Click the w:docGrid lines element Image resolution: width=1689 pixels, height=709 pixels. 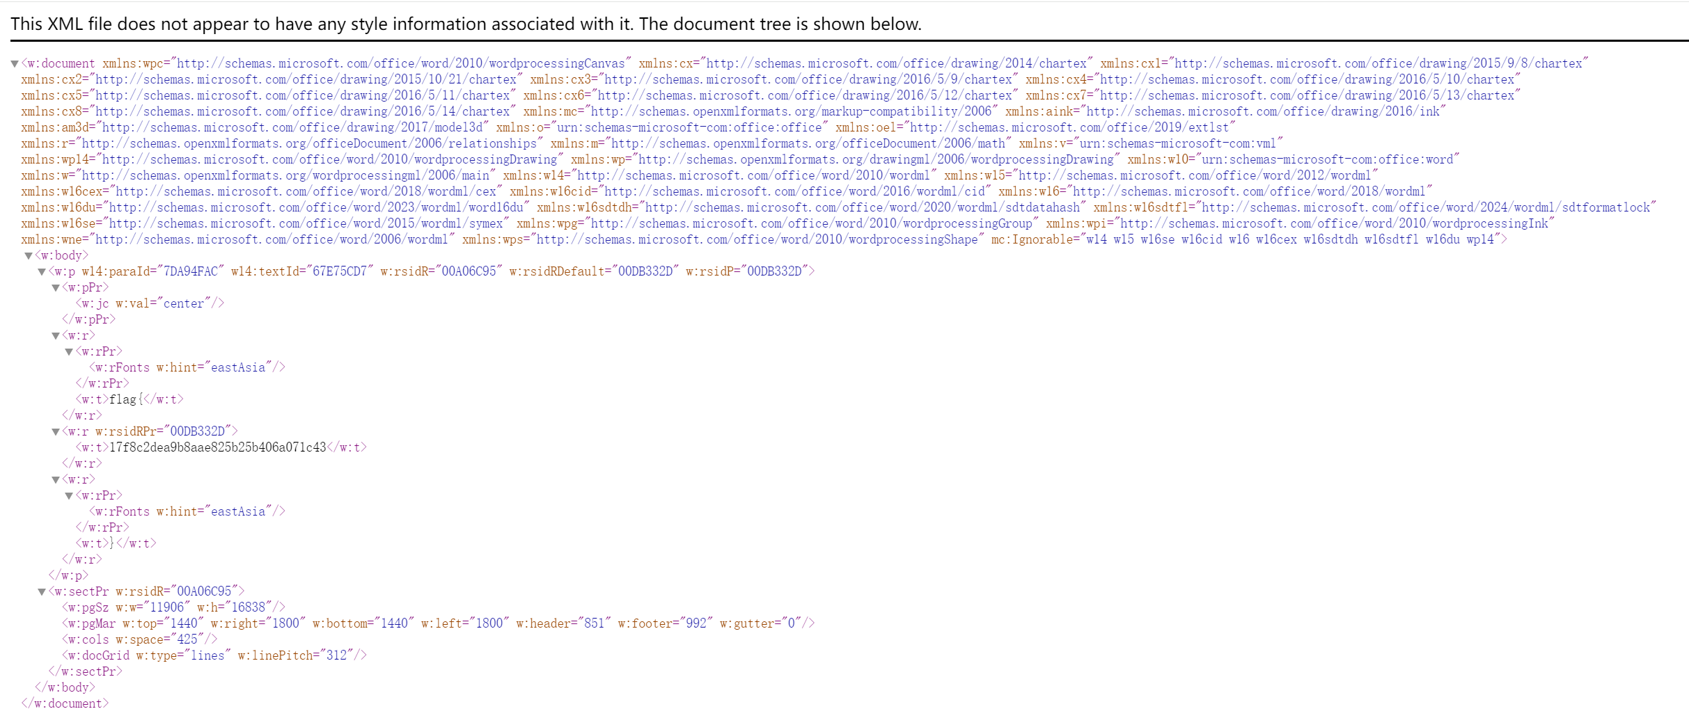tap(214, 655)
